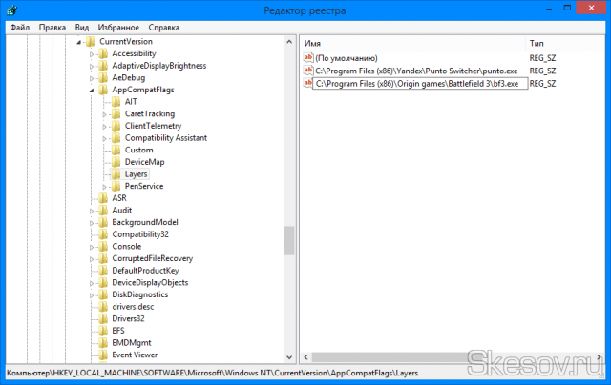Open the Правка menu

pos(53,28)
